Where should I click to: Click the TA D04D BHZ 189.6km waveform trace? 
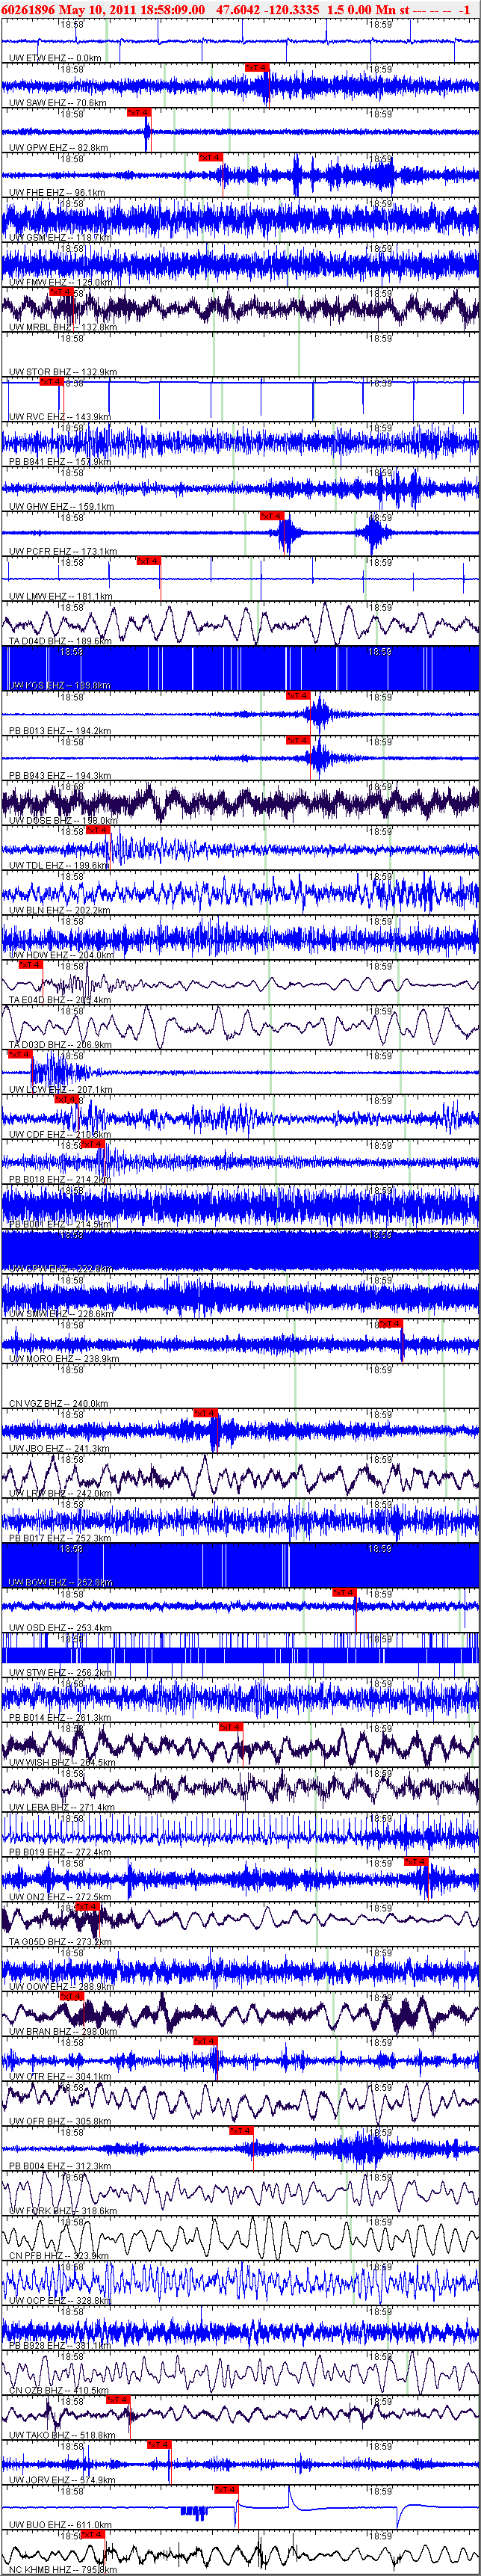pos(240,625)
